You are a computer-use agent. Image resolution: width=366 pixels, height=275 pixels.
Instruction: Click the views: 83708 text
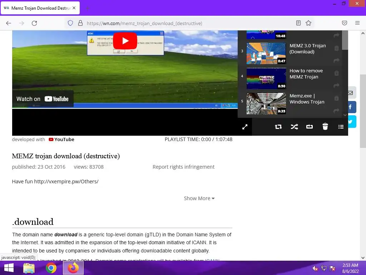click(89, 167)
